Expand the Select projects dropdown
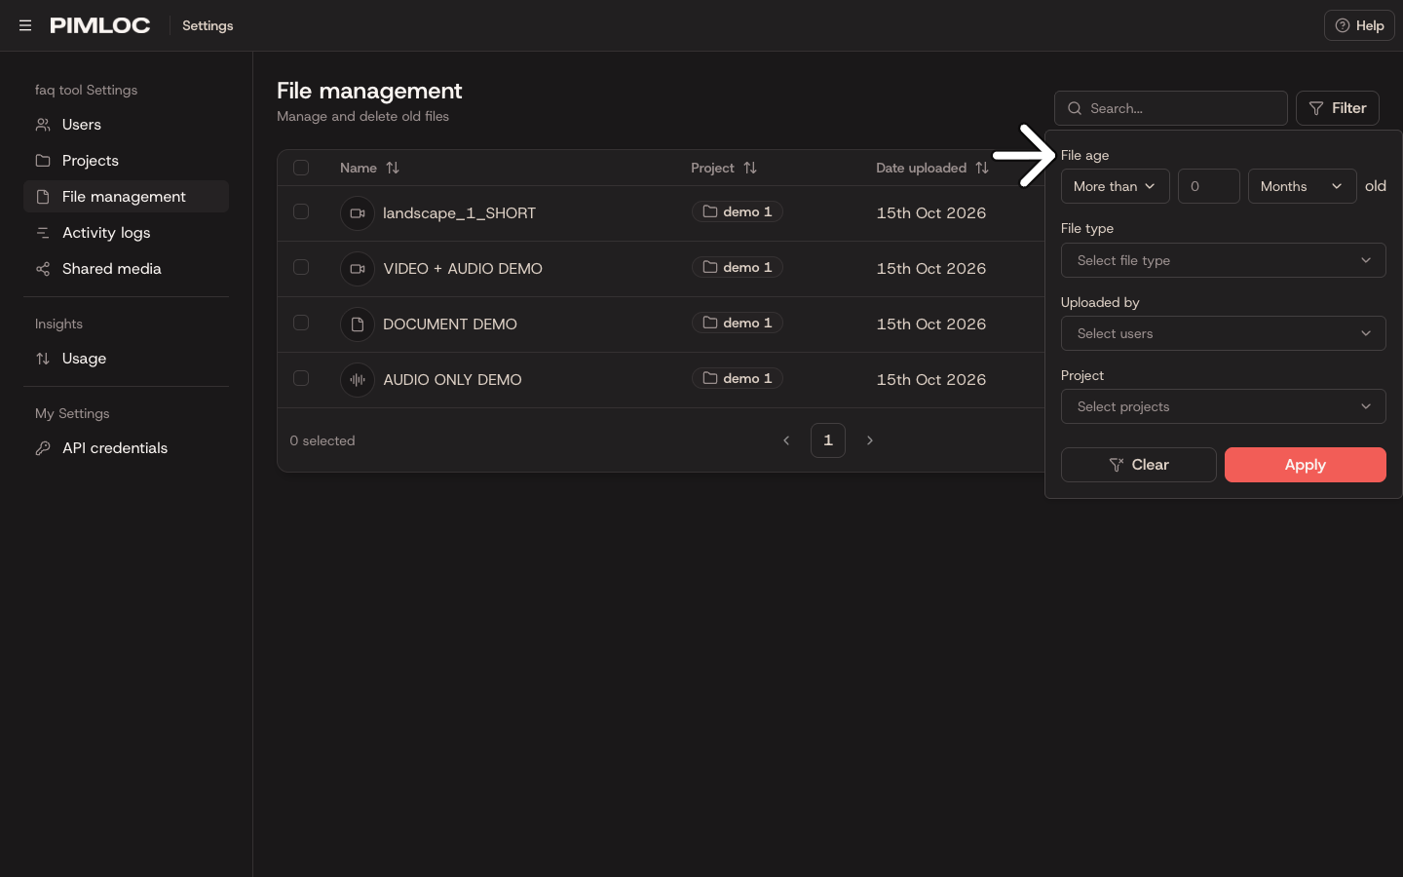Viewport: 1403px width, 877px height. (1223, 406)
